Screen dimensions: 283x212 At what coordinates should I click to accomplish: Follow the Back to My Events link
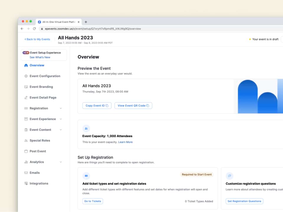point(37,39)
